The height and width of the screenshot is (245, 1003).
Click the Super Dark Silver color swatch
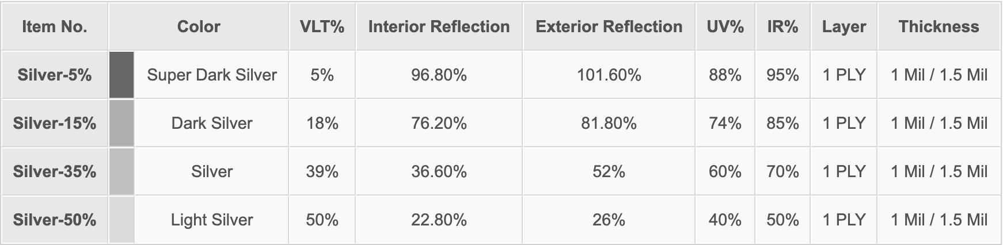pyautogui.click(x=121, y=75)
